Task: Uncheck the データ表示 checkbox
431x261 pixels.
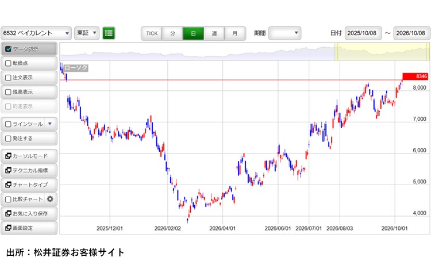Action: 8,49
